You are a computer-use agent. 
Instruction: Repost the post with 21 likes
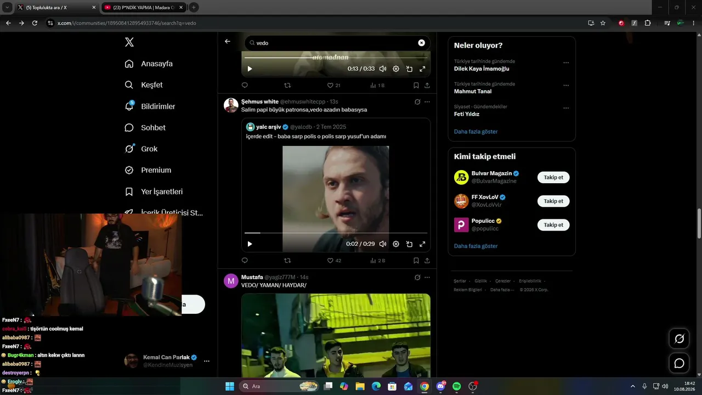coord(287,86)
